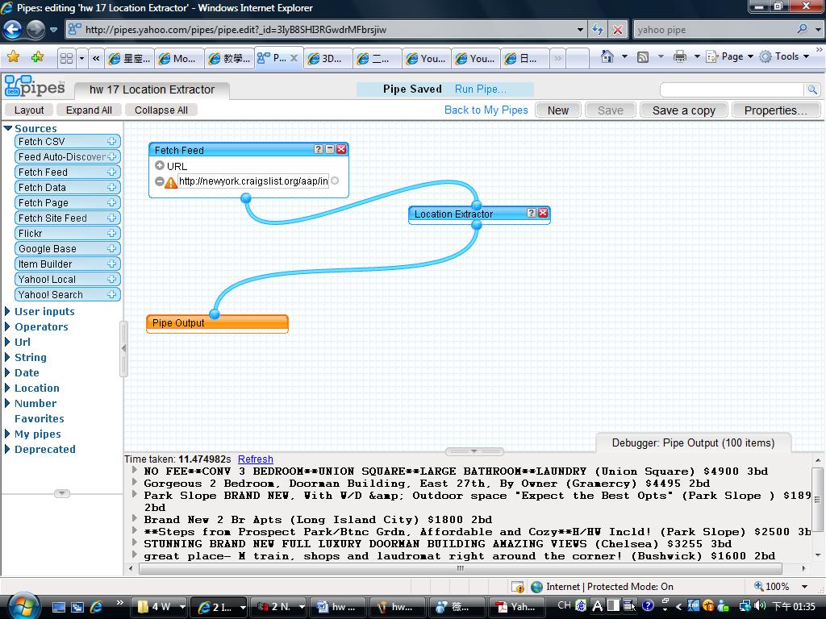Click the Pipes logo
The height and width of the screenshot is (619, 826).
click(35, 86)
